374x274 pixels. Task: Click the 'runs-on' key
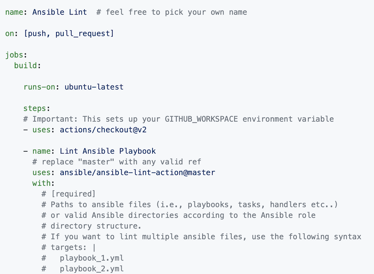pyautogui.click(x=39, y=87)
